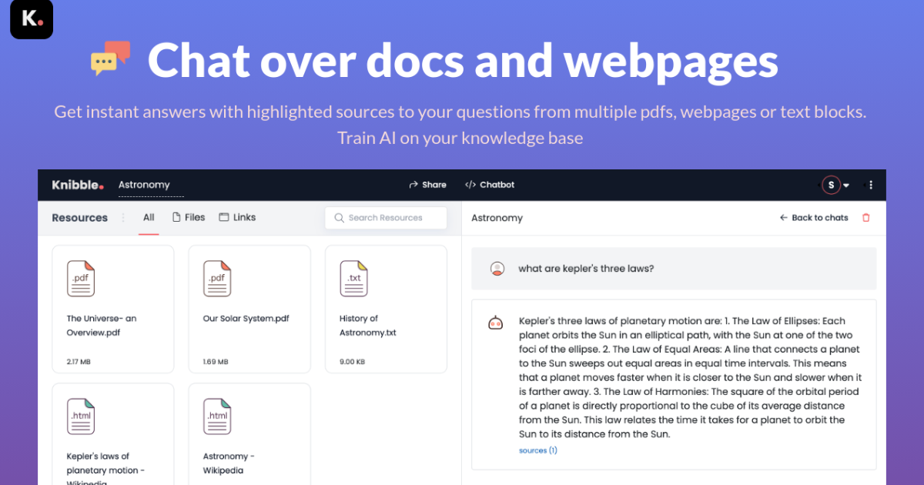Select the All resources tab
The width and height of the screenshot is (924, 485).
149,217
